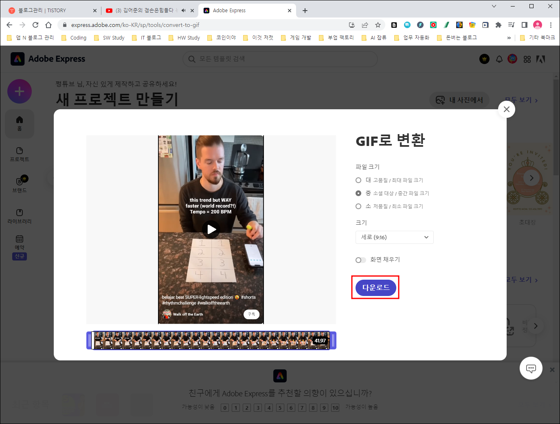Bookmark this page with star
Image resolution: width=560 pixels, height=424 pixels.
tap(378, 25)
